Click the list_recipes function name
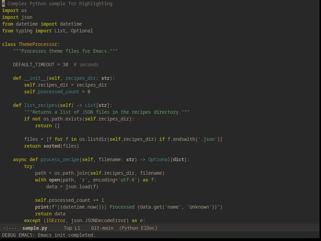The image size is (321, 241). pos(41,105)
